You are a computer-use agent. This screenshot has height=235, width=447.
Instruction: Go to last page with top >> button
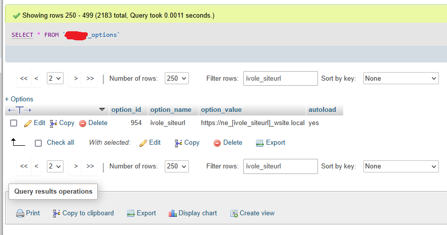pyautogui.click(x=90, y=79)
